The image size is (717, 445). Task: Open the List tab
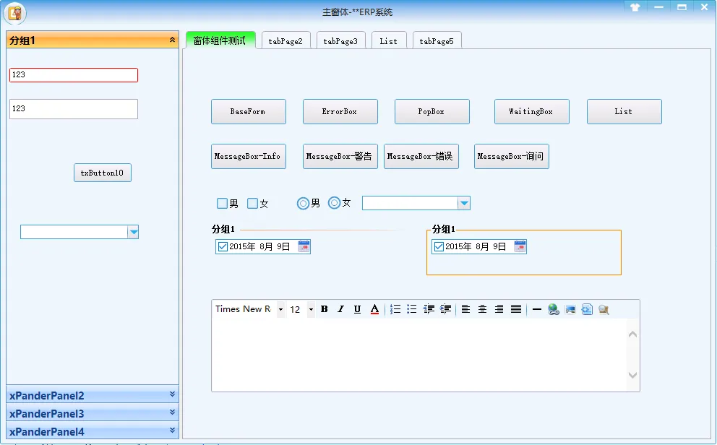coord(389,41)
